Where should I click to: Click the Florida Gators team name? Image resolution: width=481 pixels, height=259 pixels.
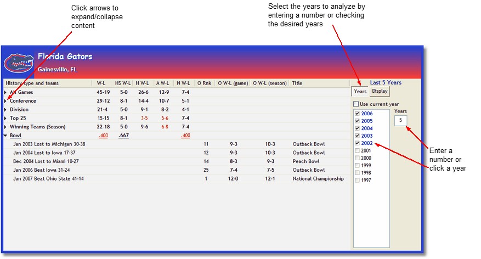pyautogui.click(x=65, y=57)
